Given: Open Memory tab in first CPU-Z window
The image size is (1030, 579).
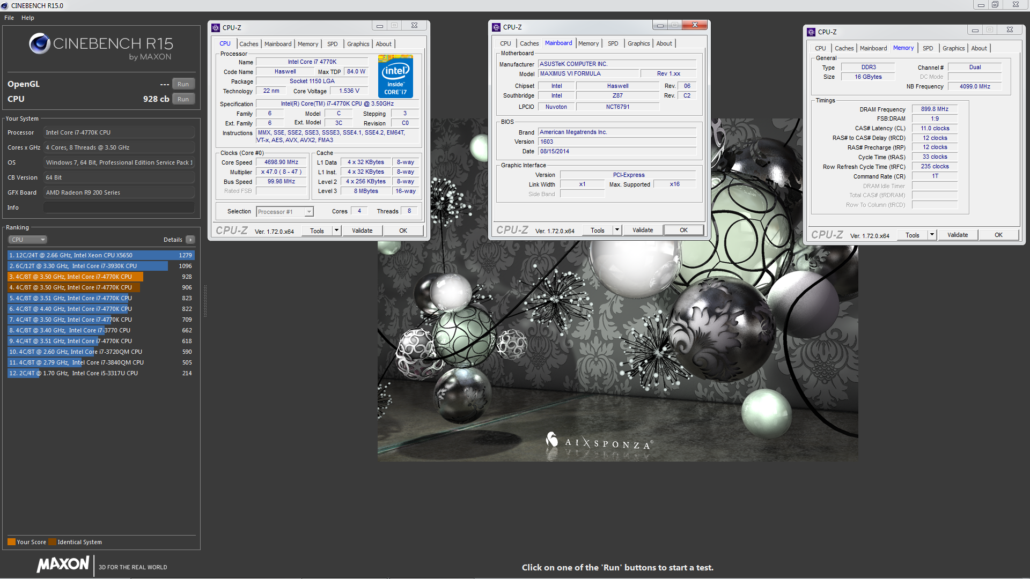Looking at the screenshot, I should [x=308, y=44].
